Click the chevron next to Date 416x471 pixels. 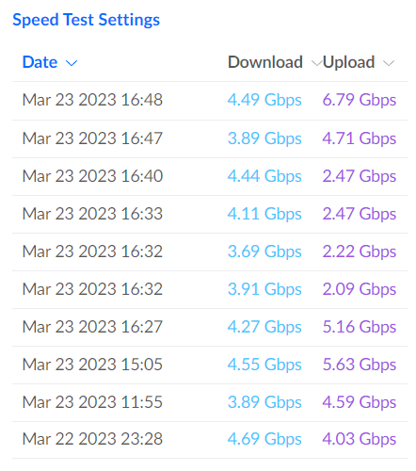pyautogui.click(x=72, y=63)
